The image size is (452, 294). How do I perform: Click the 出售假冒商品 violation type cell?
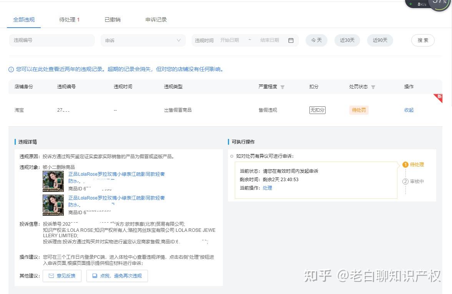(x=178, y=110)
